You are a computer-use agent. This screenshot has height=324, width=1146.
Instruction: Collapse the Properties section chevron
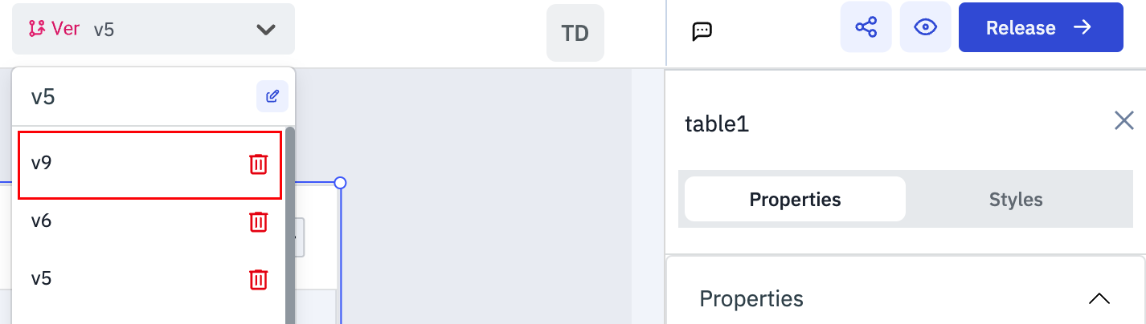coord(1099,299)
